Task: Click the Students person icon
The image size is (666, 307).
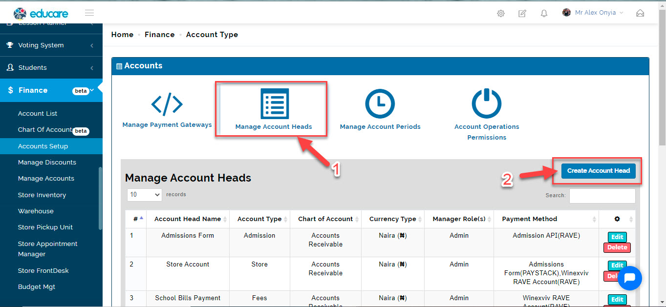Action: (10, 67)
